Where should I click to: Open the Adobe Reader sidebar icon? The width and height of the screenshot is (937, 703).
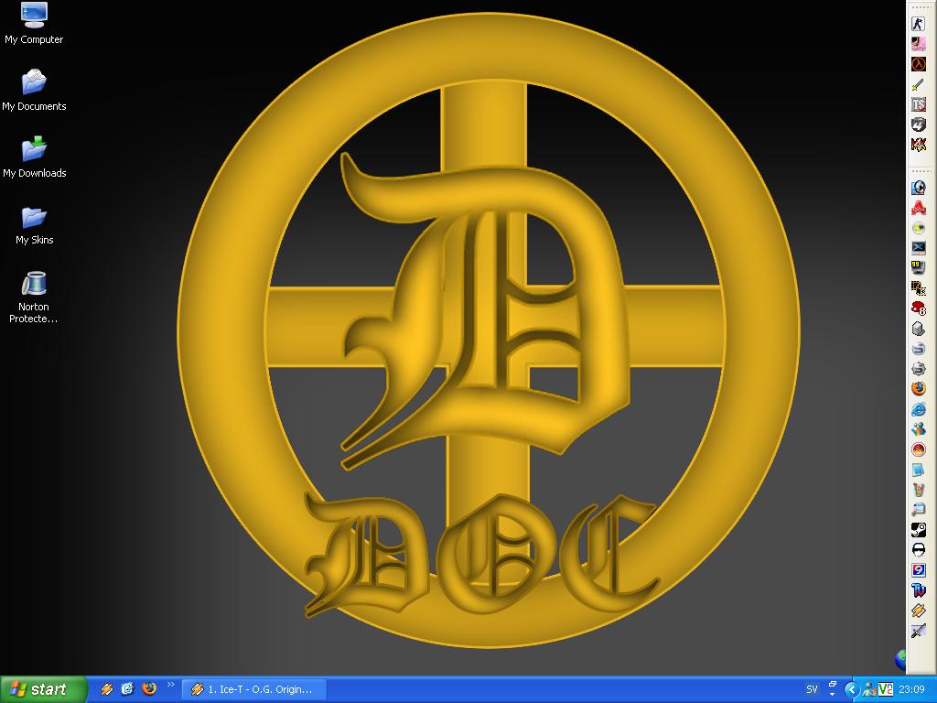coord(919,208)
